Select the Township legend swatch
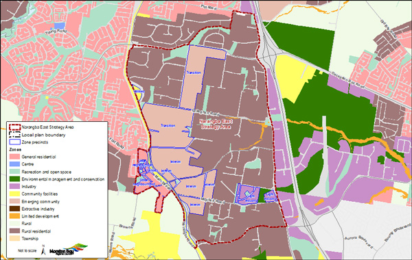 (x=14, y=239)
